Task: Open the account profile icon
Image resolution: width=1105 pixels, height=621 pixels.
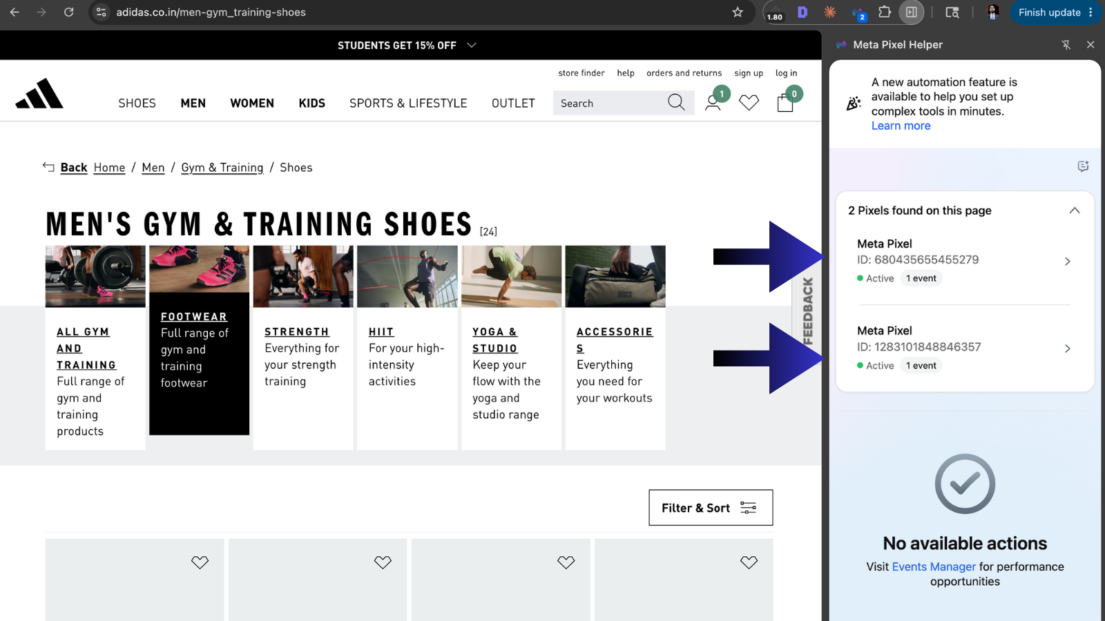Action: click(x=713, y=103)
